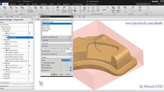Click the Verify Tool Path icon

click(x=41, y=9)
